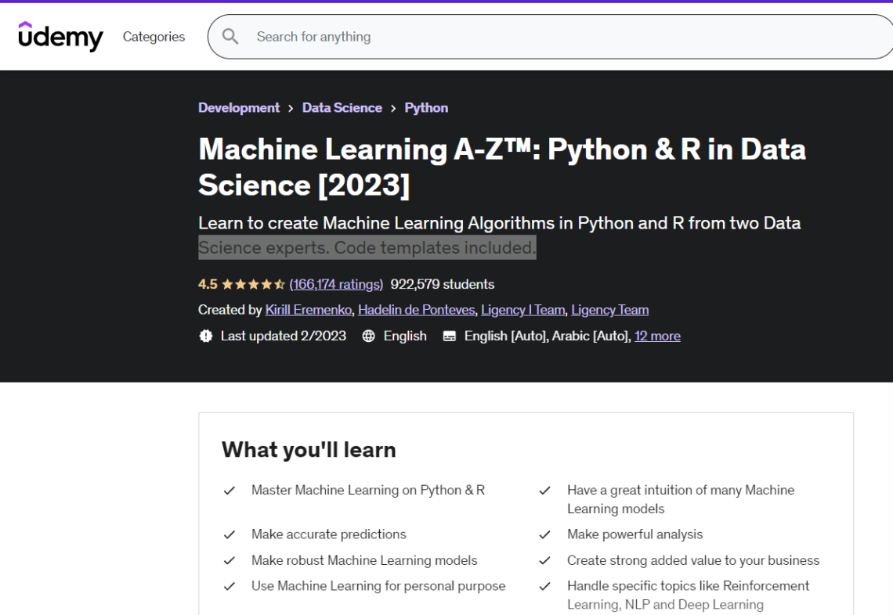Click the last-updated alert icon

pyautogui.click(x=205, y=336)
